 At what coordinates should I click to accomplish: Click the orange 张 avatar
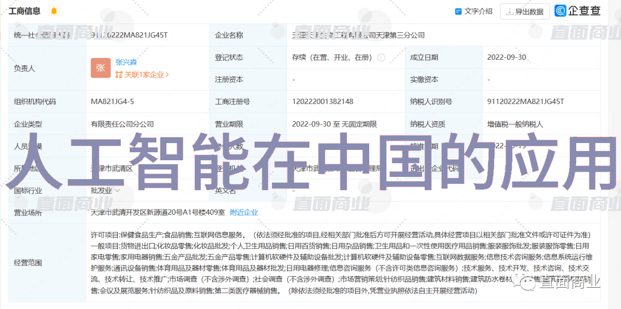coord(101,68)
